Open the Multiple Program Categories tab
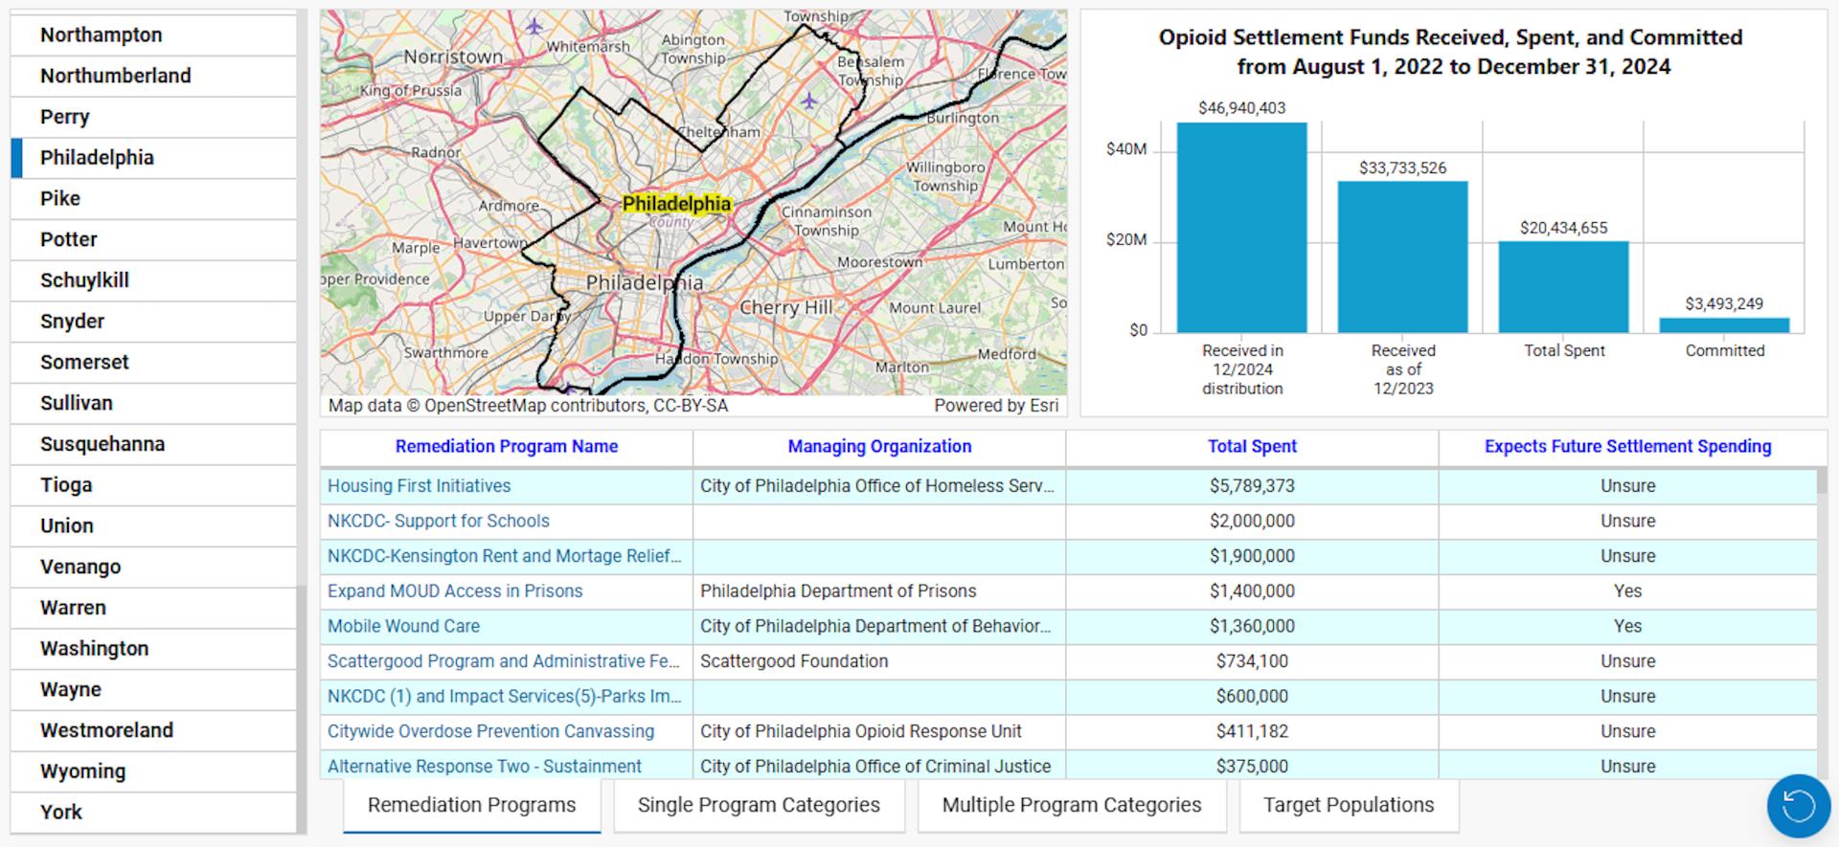 point(1071,805)
